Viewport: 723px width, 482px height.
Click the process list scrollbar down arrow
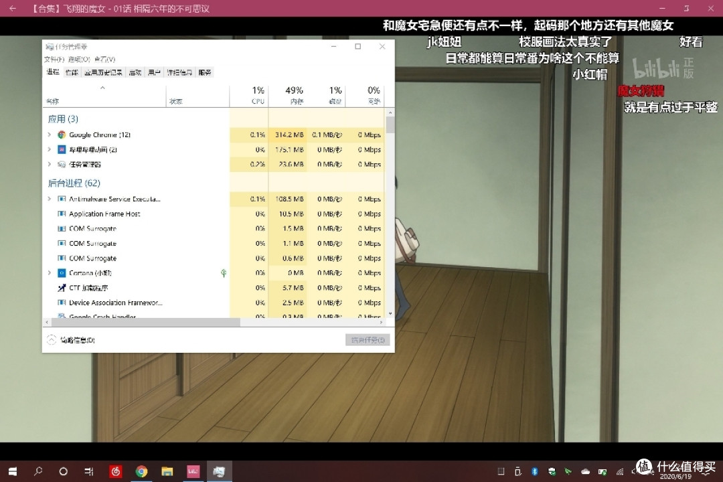(390, 314)
